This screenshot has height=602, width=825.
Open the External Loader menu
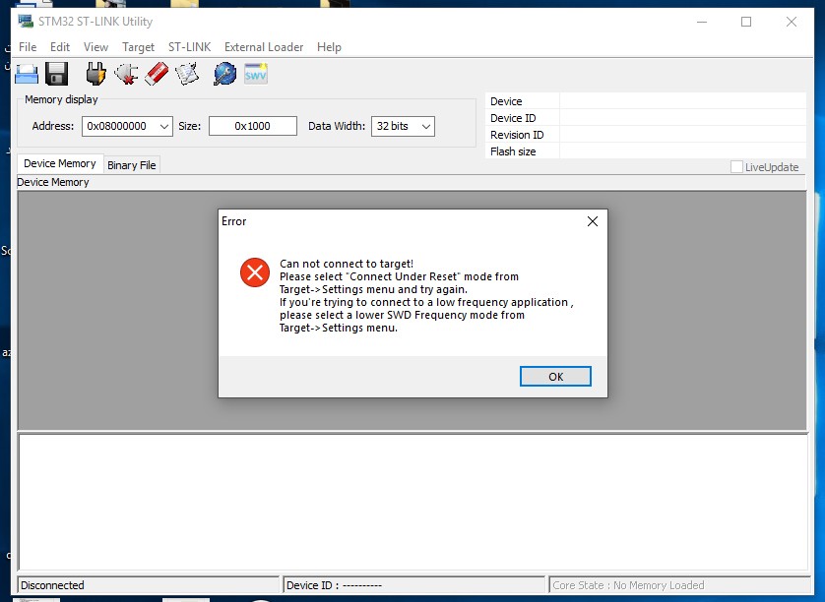264,47
